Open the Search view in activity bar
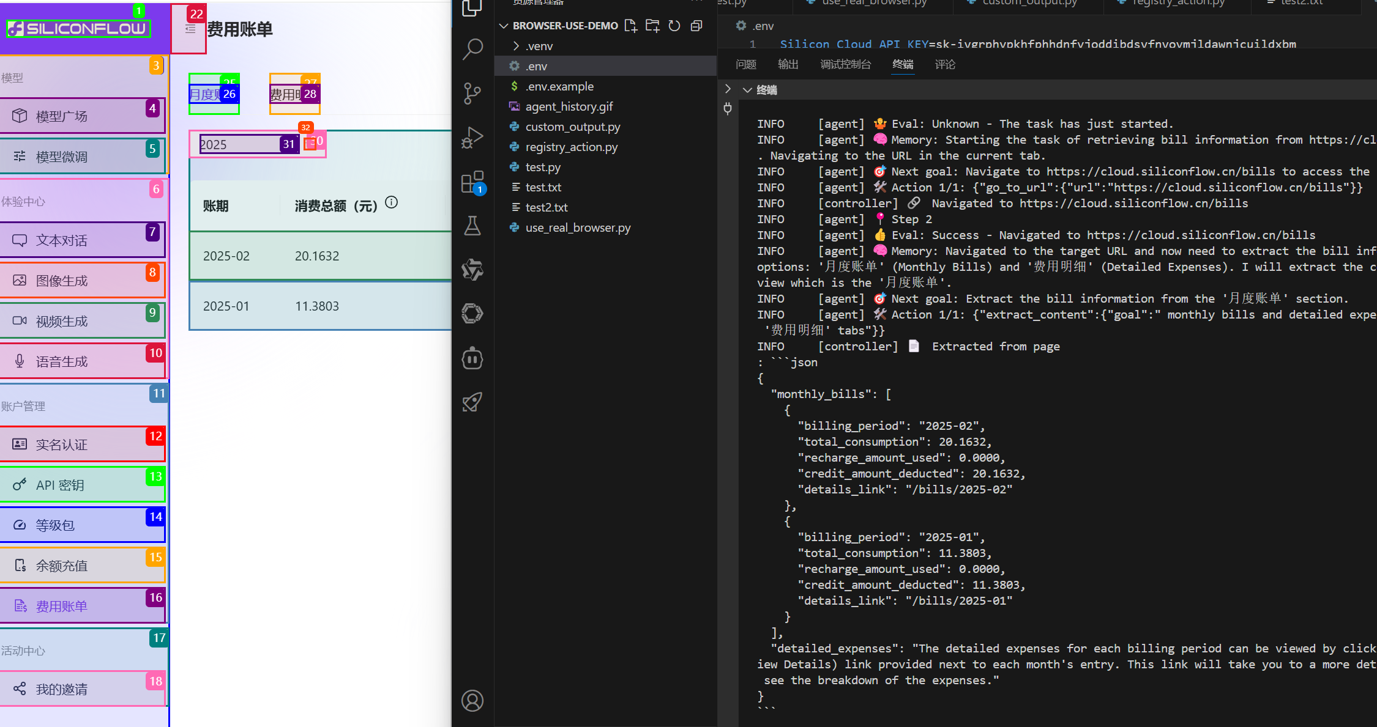The width and height of the screenshot is (1377, 727). pos(472,49)
